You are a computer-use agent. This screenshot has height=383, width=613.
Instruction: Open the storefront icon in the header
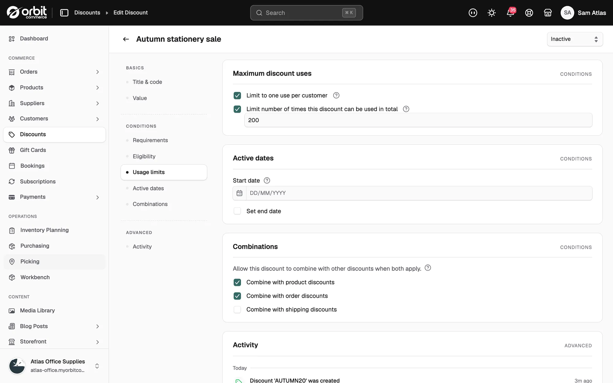548,13
